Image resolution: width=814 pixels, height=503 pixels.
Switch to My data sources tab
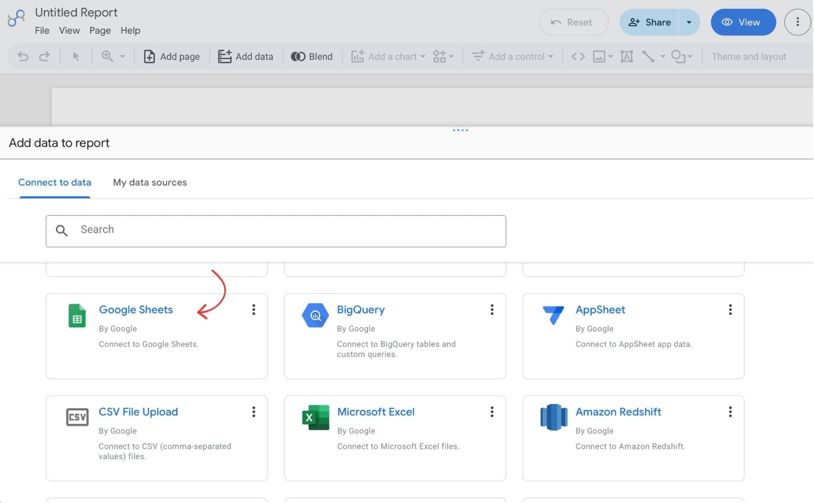[150, 183]
